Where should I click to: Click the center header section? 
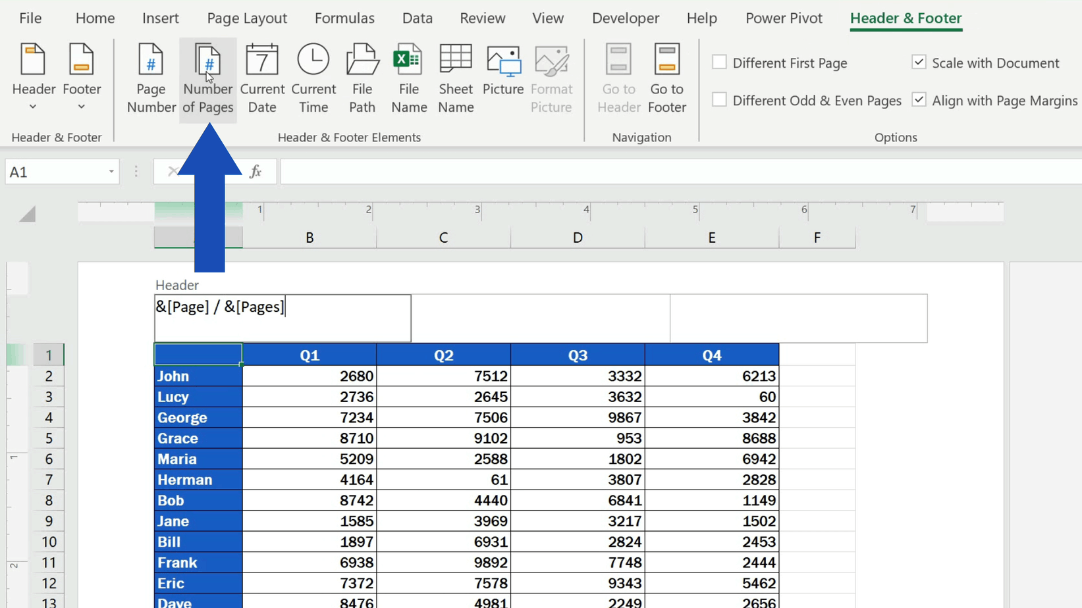click(541, 318)
